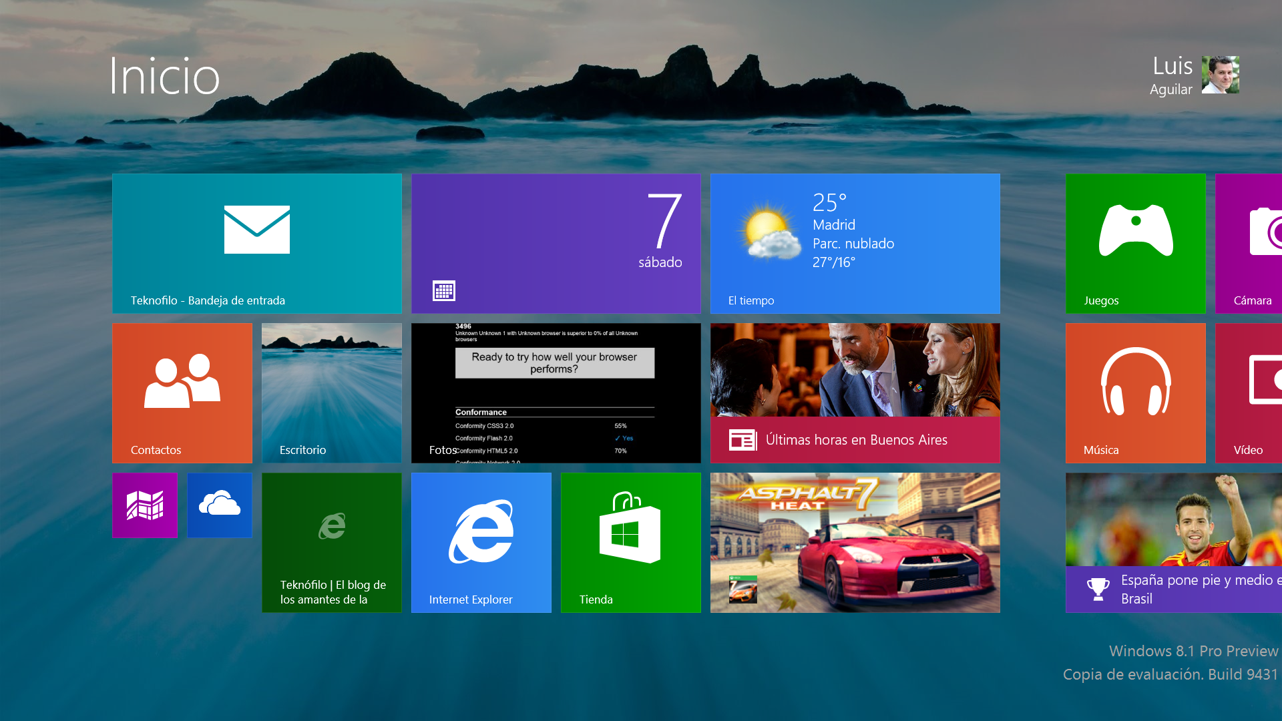
Task: Open the Contactos people tile
Action: pyautogui.click(x=182, y=393)
